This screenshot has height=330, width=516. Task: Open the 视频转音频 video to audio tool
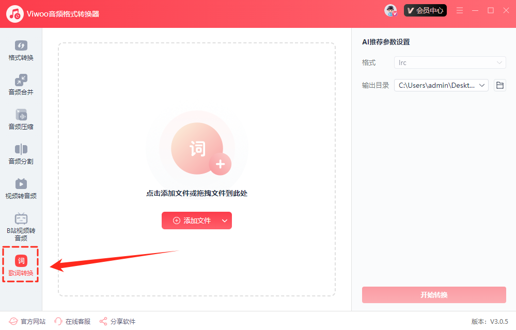[x=21, y=189]
